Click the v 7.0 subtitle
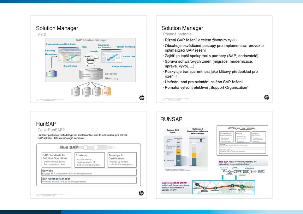The image size is (303, 214). (42, 34)
